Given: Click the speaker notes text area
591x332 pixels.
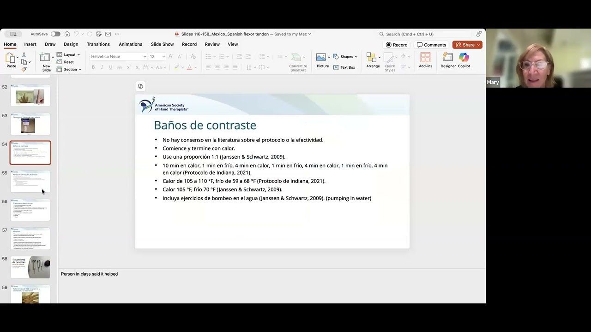Looking at the screenshot, I should [271, 286].
